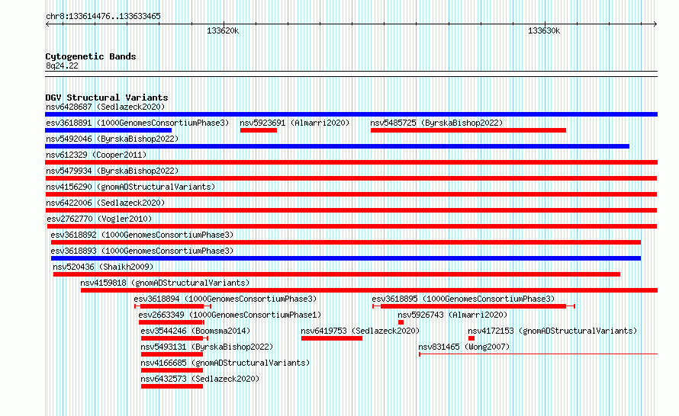Open the nsv4159818 (gnomADStructuralVariants) label
The image size is (679, 416).
165,283
